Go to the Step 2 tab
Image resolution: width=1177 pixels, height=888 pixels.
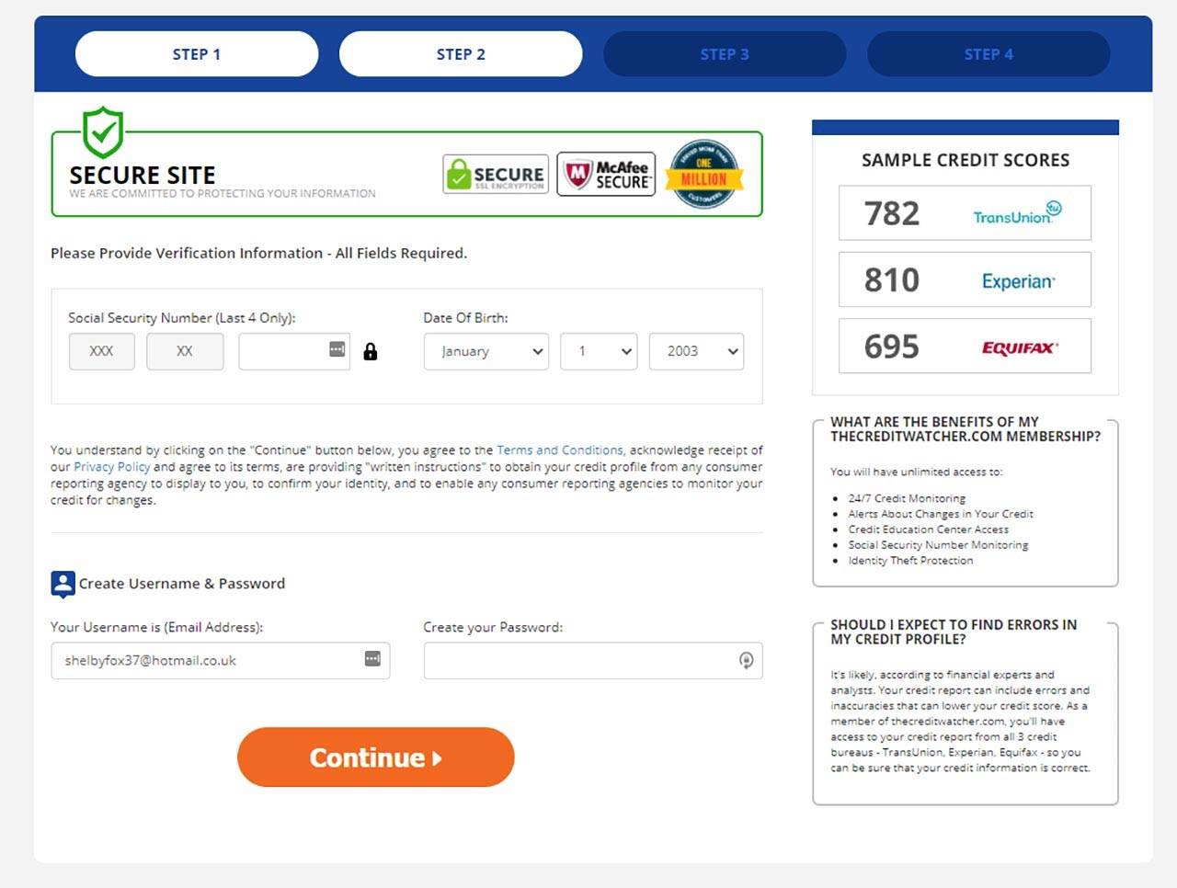coord(461,54)
